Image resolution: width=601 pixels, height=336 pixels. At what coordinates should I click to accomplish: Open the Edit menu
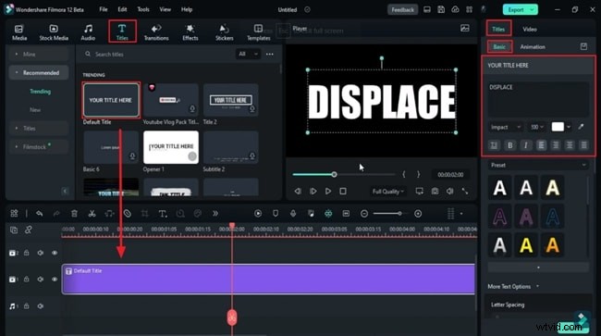coord(122,9)
